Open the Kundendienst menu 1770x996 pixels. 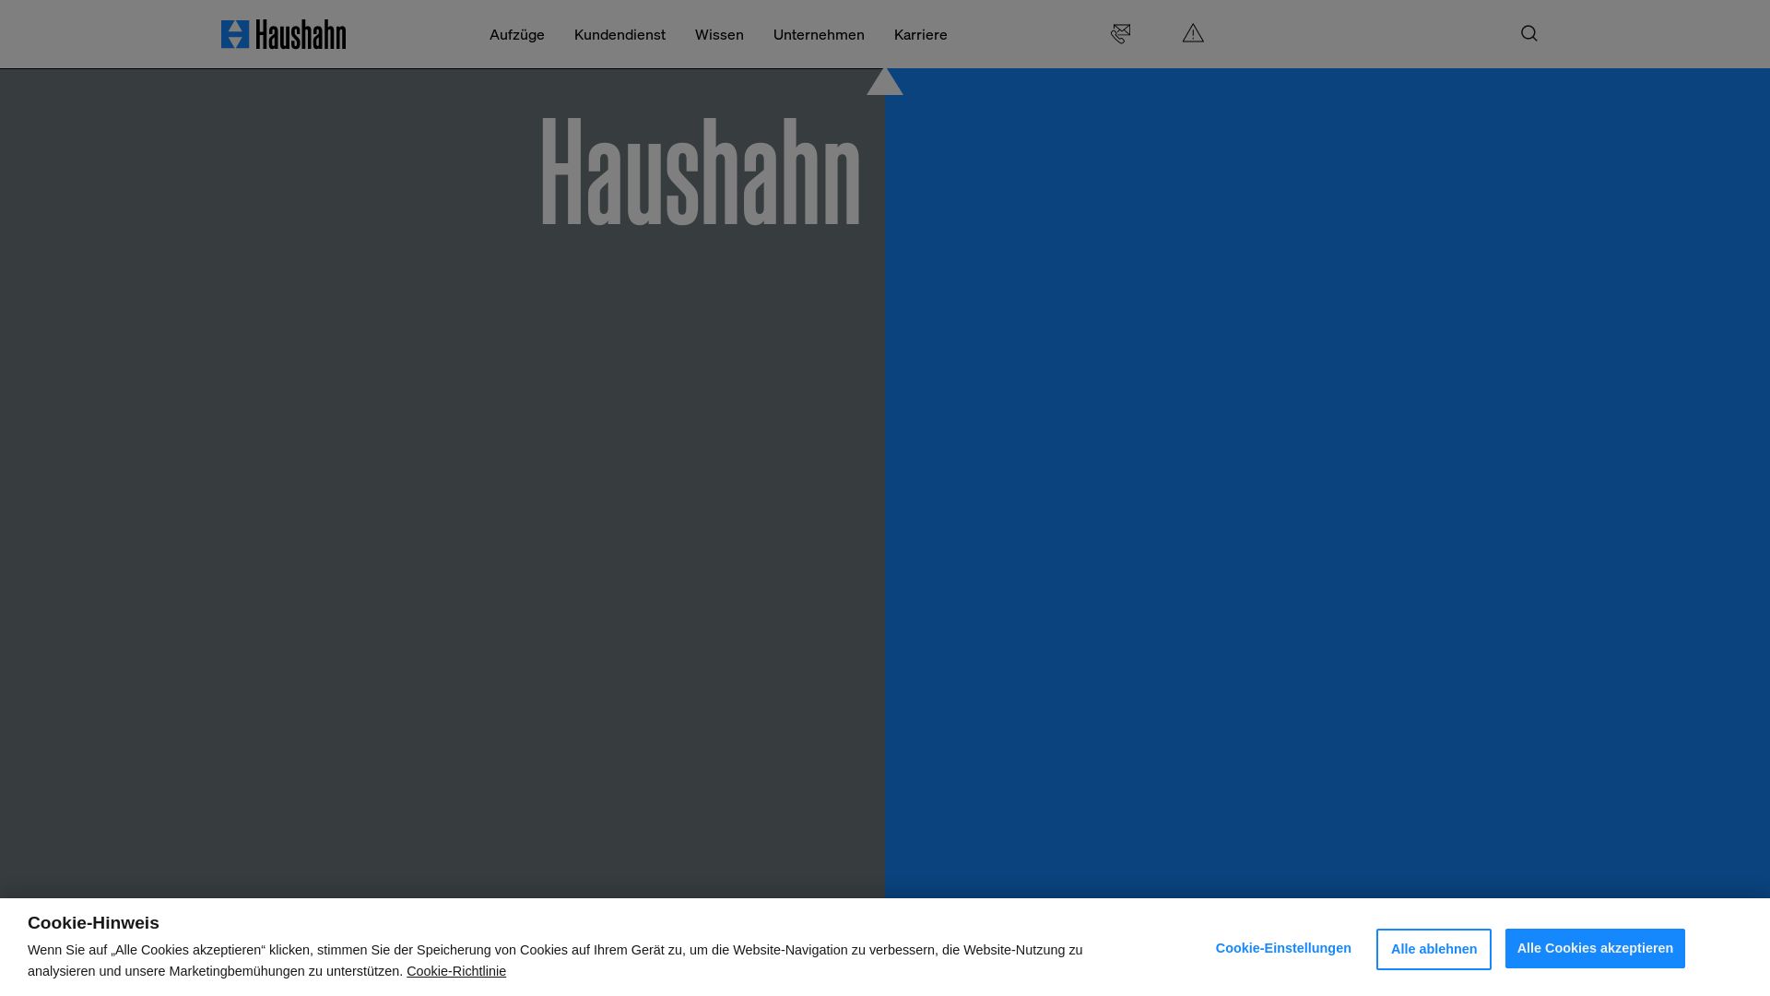pos(619,34)
